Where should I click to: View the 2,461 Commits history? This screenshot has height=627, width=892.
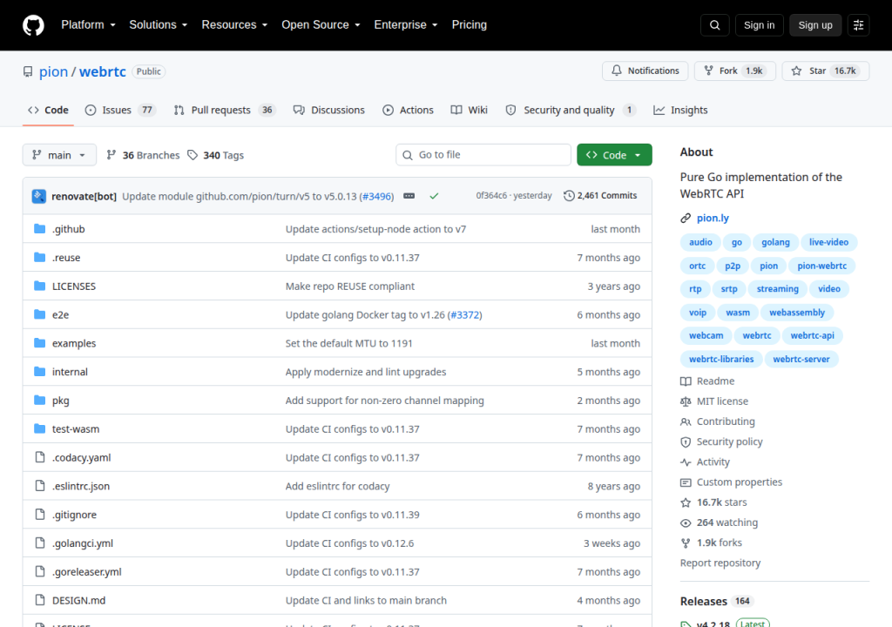click(600, 196)
